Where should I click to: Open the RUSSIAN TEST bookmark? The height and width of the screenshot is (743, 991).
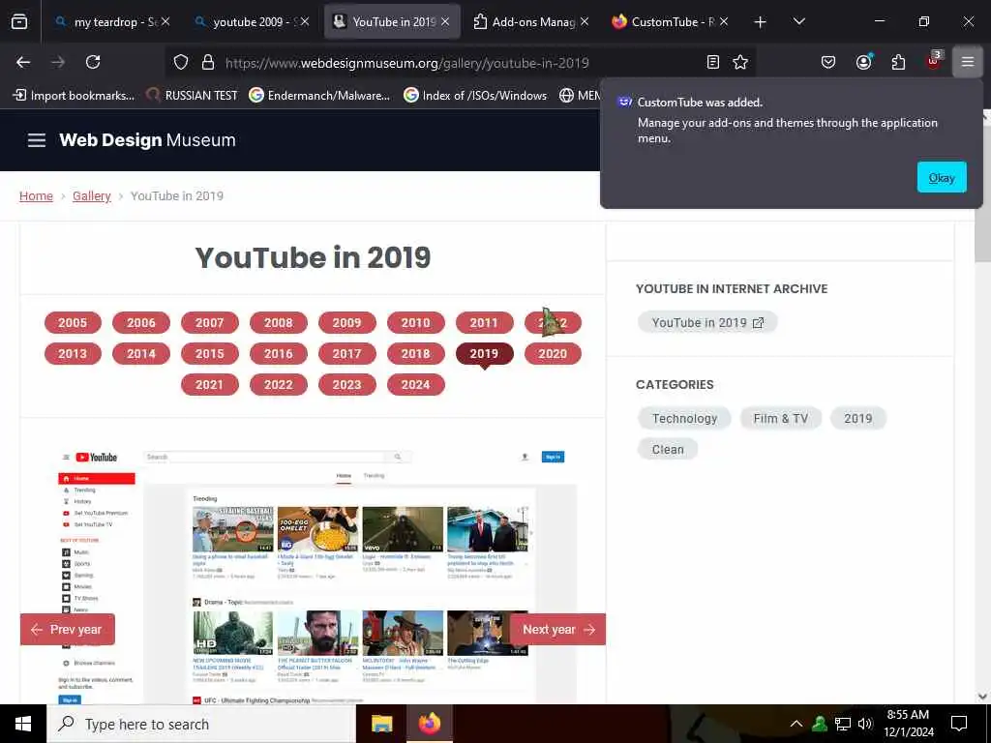click(x=193, y=96)
